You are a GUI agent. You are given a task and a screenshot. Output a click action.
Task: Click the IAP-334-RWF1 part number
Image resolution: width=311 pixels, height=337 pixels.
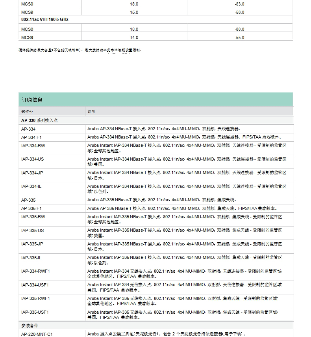[x=35, y=271]
